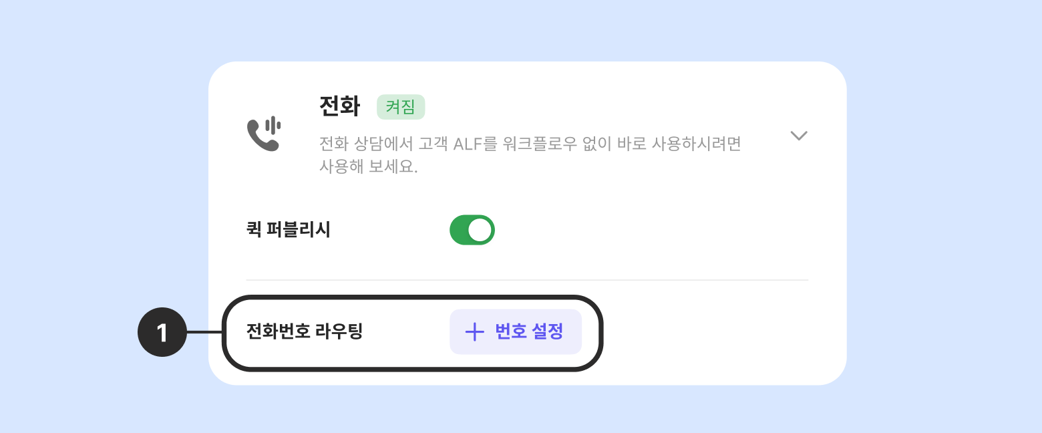Click the divider line below 퀵 퍼블리시
This screenshot has width=1042, height=433.
[527, 279]
